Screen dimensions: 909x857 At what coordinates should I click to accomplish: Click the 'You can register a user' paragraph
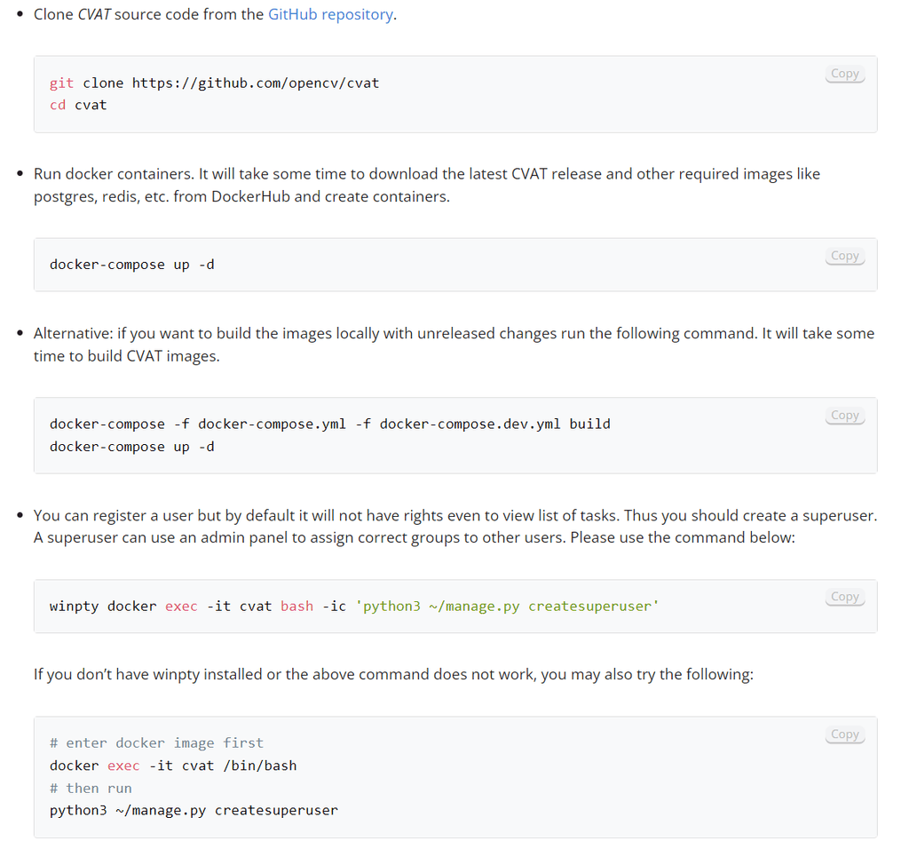click(455, 527)
